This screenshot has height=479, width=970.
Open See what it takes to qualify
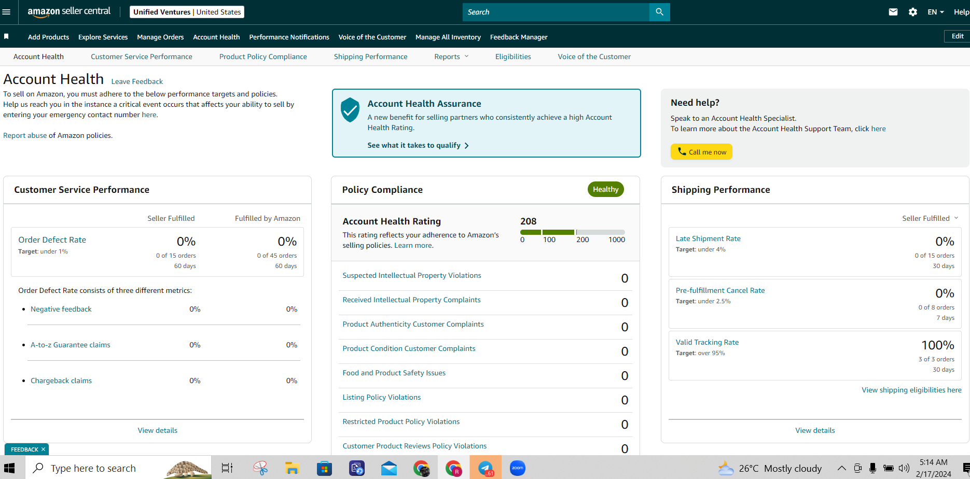418,145
